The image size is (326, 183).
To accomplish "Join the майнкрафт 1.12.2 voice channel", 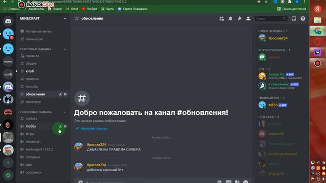I will coord(43,149).
